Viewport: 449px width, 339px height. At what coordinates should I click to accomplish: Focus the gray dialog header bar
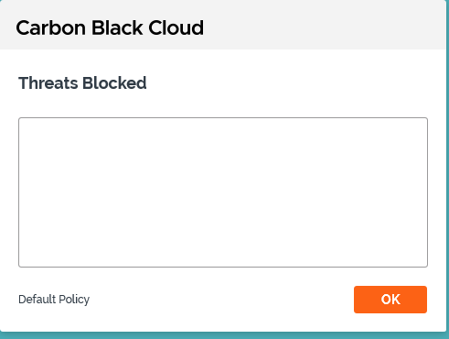(x=223, y=25)
